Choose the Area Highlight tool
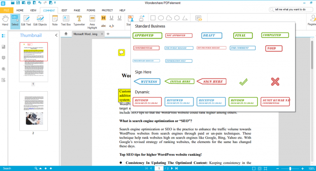 click(92, 22)
